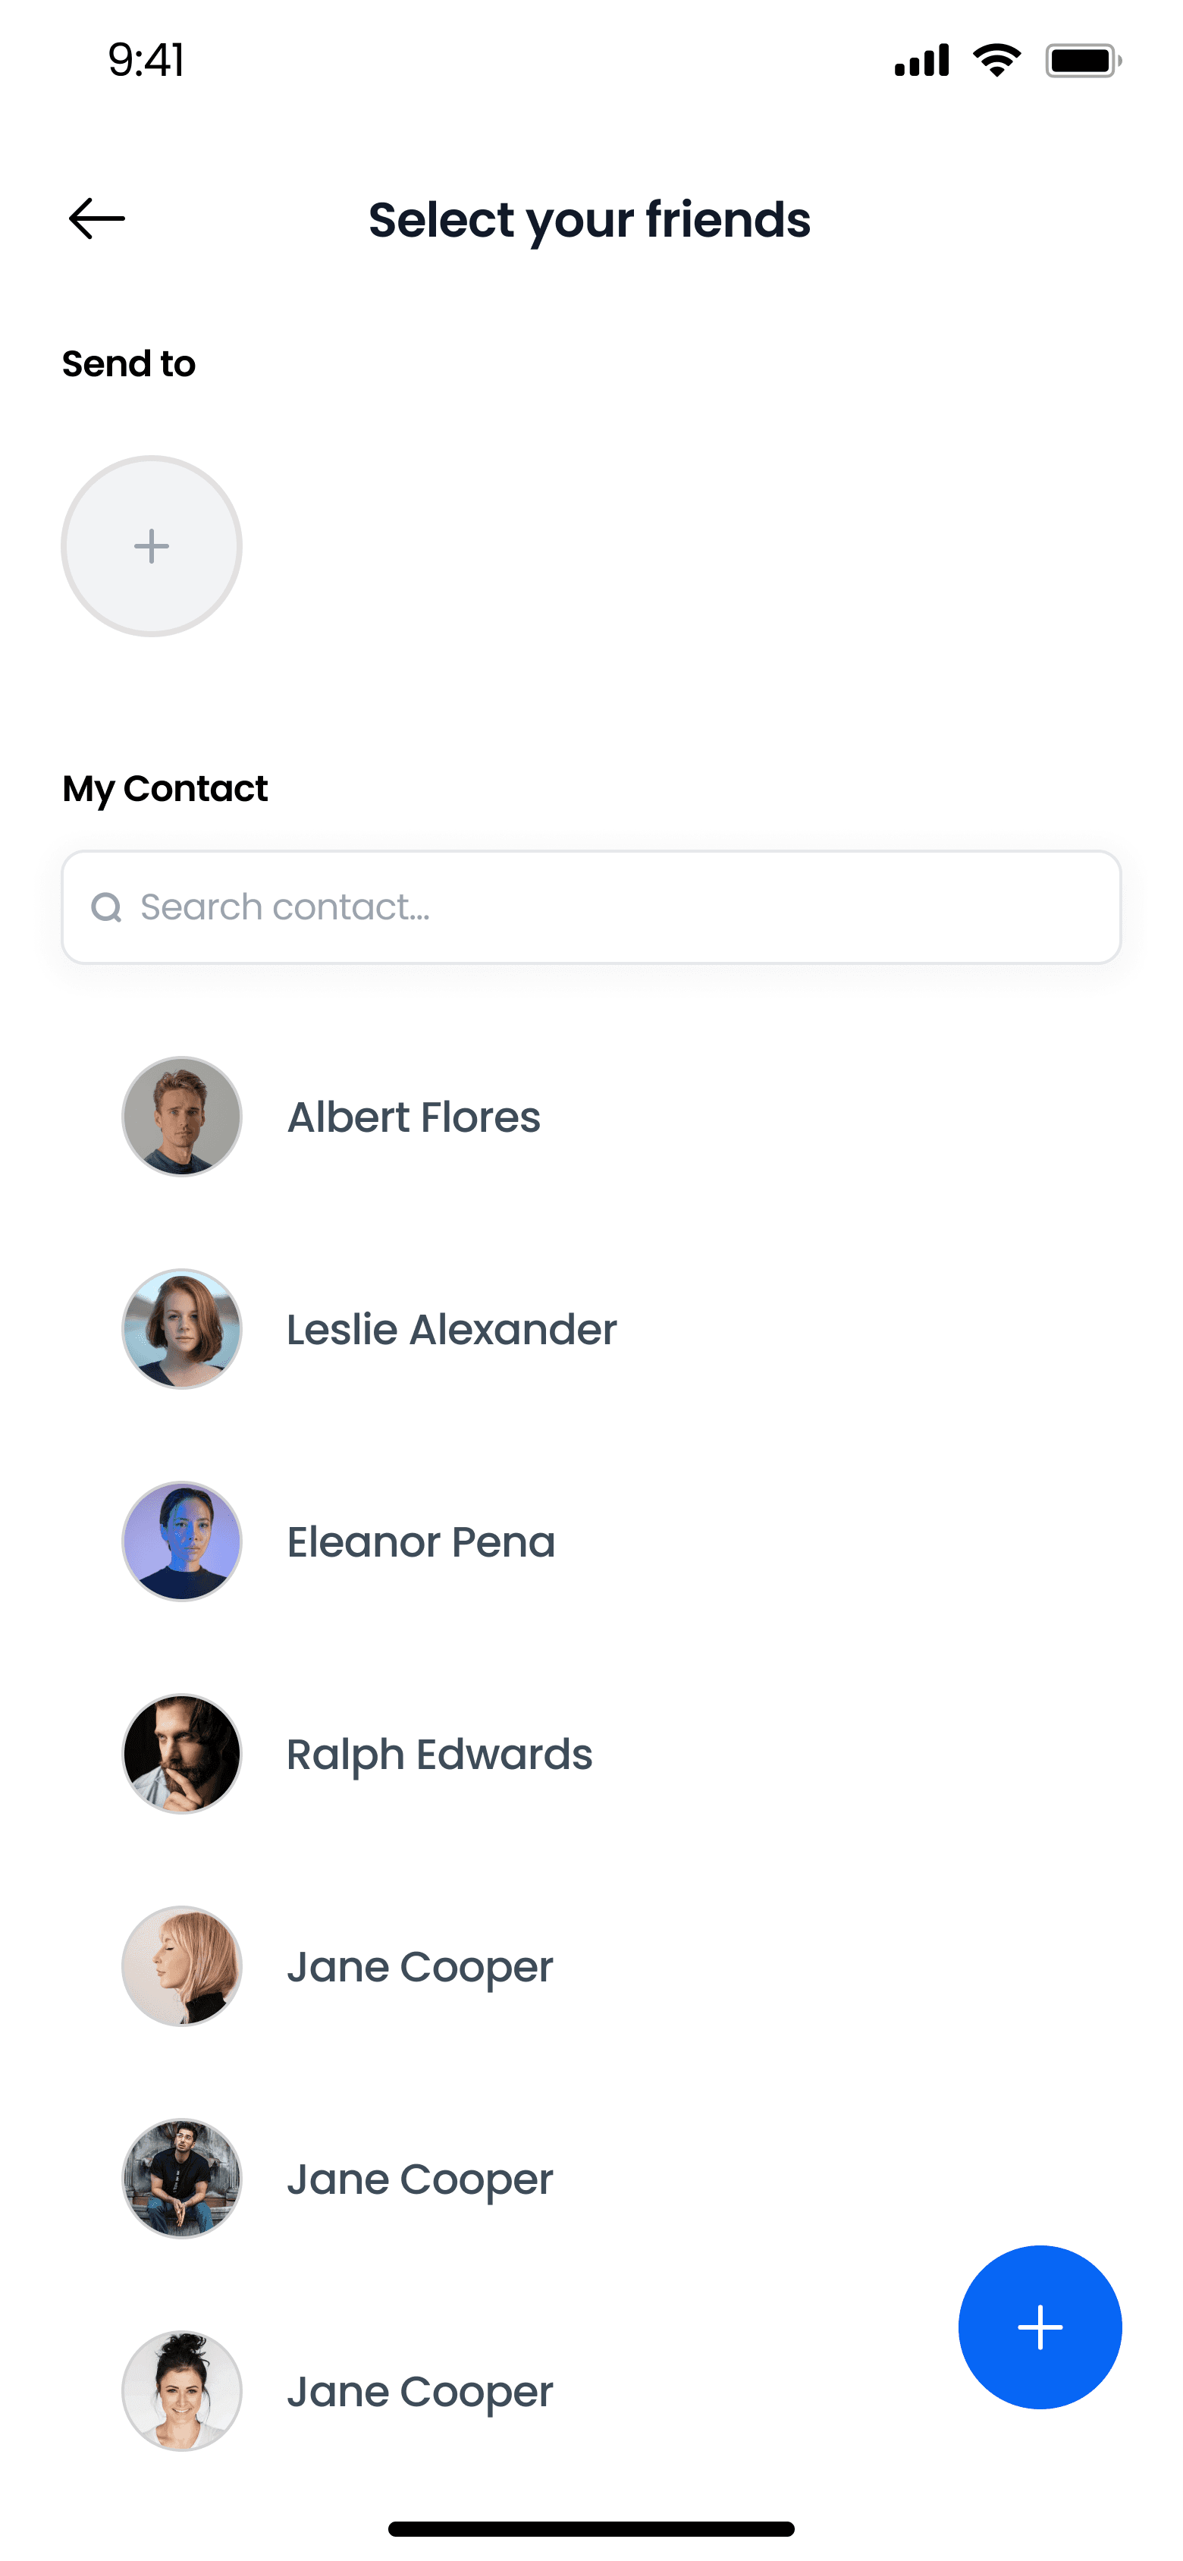1183x2561 pixels.
Task: Tap avatar of woman with blonde hair
Action: point(182,1966)
